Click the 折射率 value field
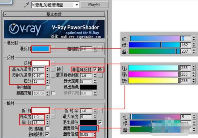 pos(86,111)
